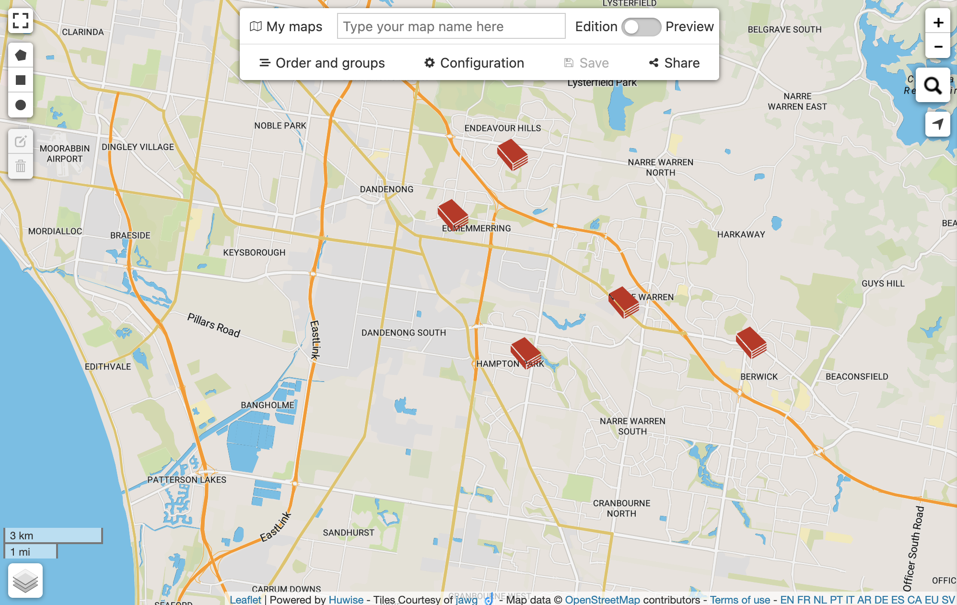Open the map search magnifier

933,85
